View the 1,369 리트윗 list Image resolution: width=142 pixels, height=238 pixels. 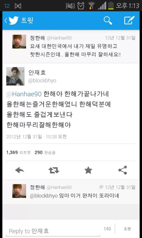pyautogui.click(x=18, y=152)
